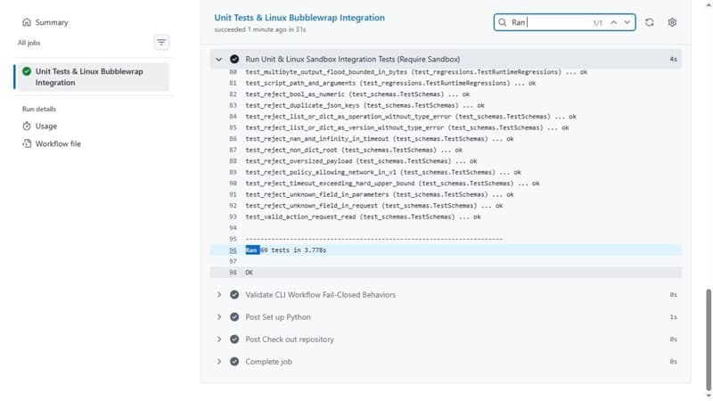Click the 'Run details' sidebar label

click(x=39, y=109)
